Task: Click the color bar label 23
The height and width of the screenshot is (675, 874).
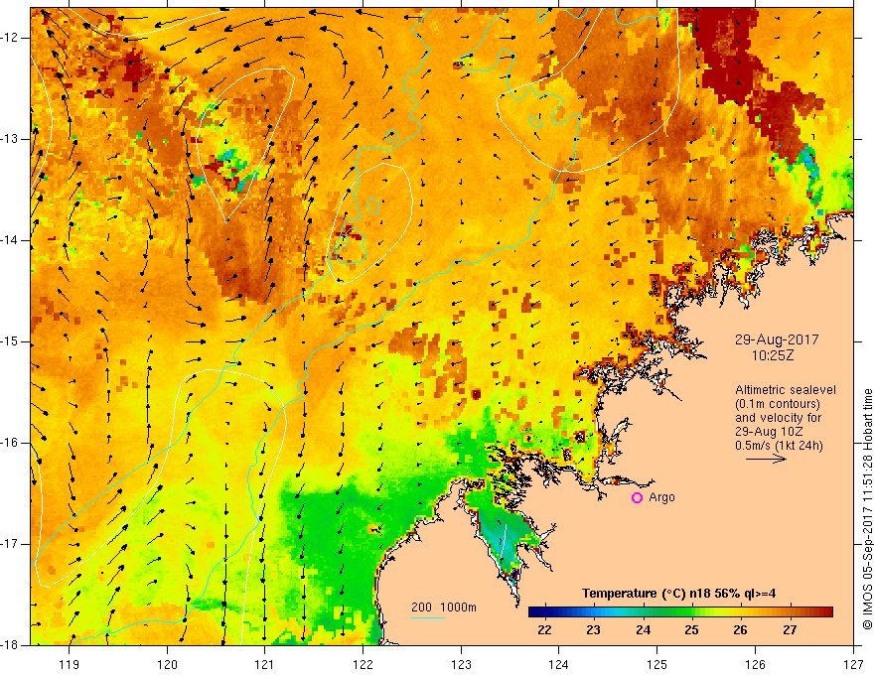Action: [x=593, y=630]
